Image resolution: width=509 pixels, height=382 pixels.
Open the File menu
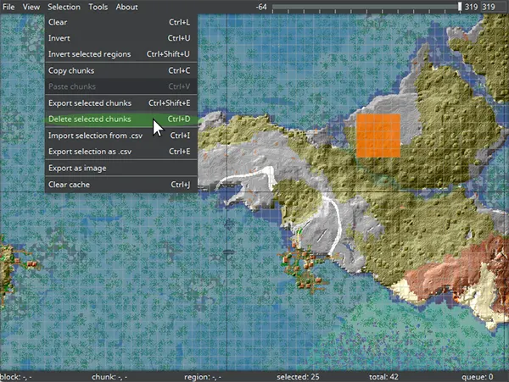pos(9,7)
